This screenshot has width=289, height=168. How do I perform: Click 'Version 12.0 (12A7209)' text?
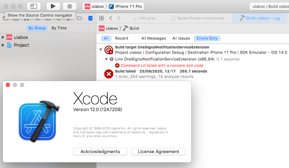pyautogui.click(x=97, y=110)
